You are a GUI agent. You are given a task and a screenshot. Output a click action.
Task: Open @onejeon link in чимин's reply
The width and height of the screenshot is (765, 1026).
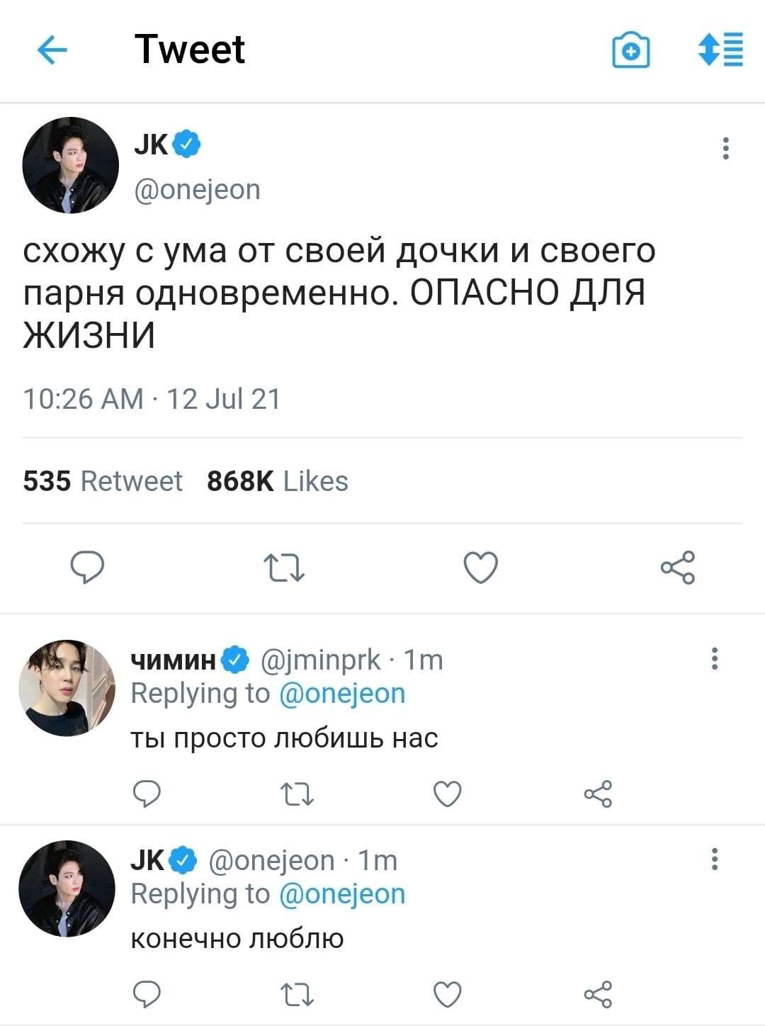(x=342, y=693)
